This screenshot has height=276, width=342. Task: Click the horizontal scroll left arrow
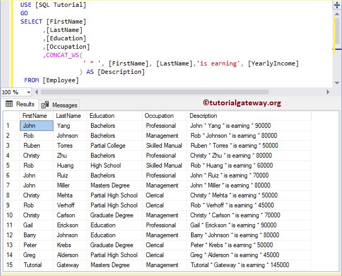click(37, 92)
